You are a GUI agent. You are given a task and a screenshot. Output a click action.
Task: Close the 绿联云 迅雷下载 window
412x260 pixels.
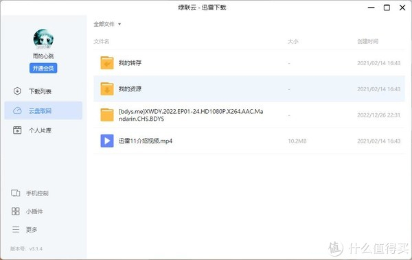(402, 8)
